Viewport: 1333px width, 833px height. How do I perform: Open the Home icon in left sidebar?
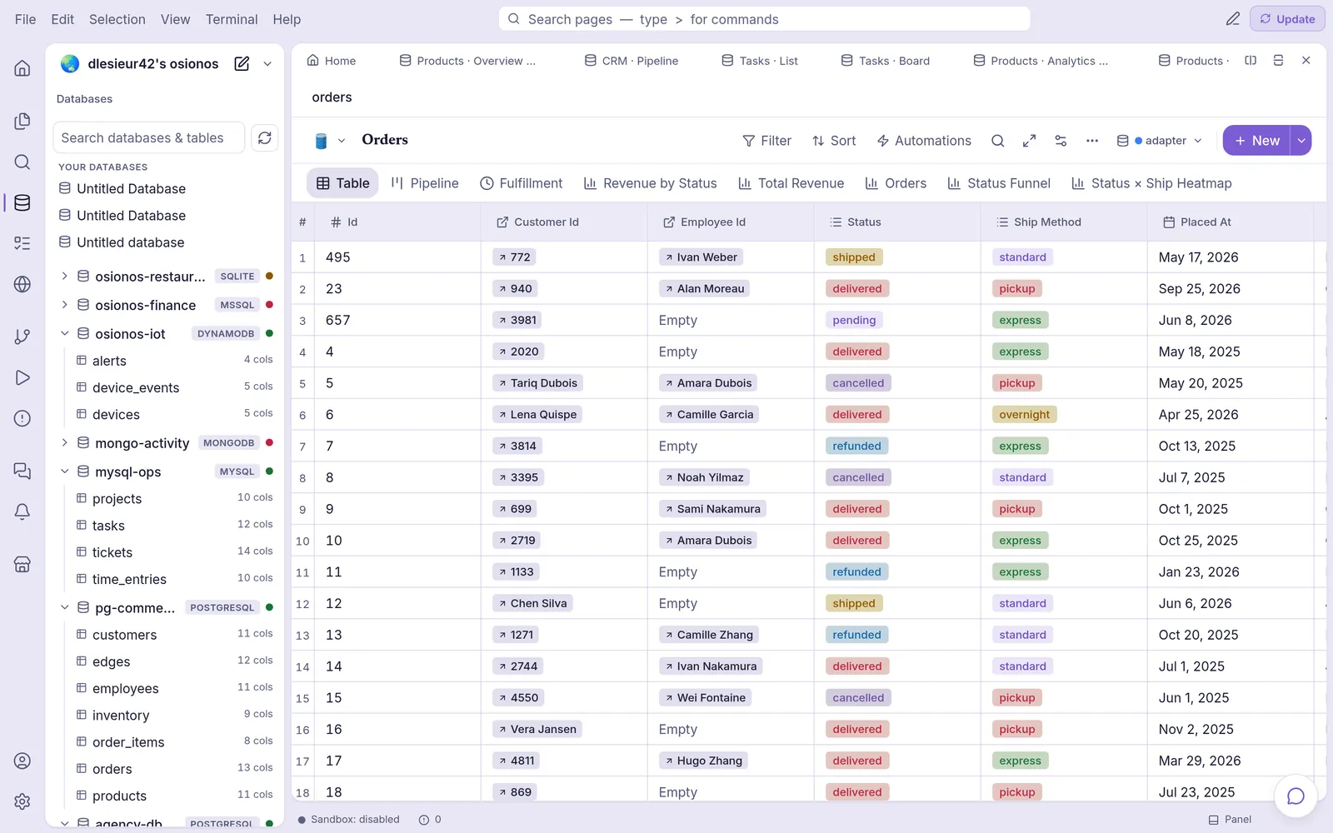22,68
